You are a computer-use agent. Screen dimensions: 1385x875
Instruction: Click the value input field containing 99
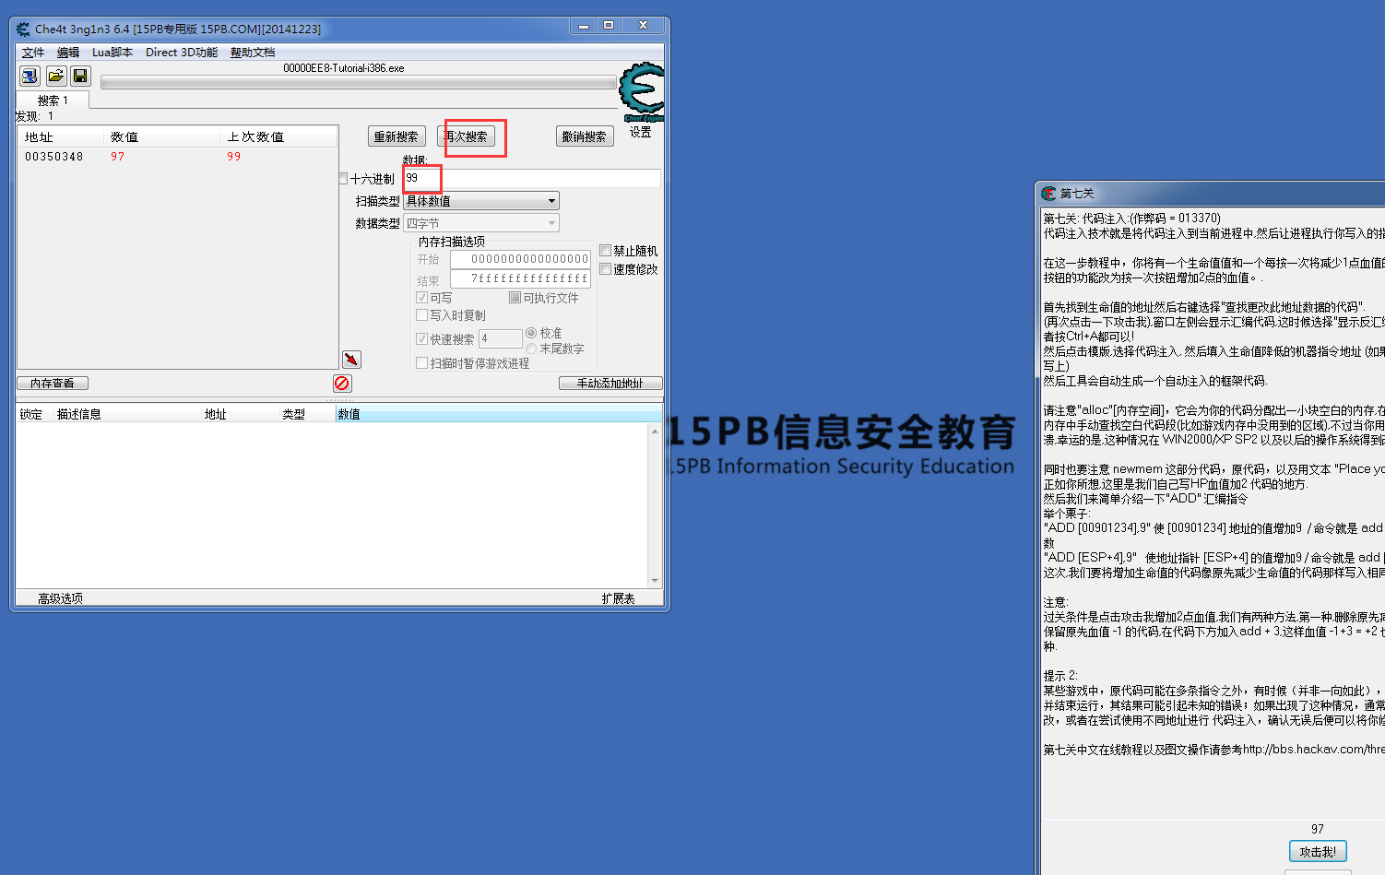pyautogui.click(x=532, y=178)
